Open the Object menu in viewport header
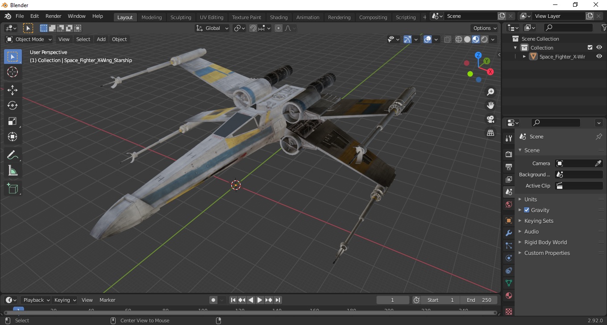607x325 pixels. [119, 39]
